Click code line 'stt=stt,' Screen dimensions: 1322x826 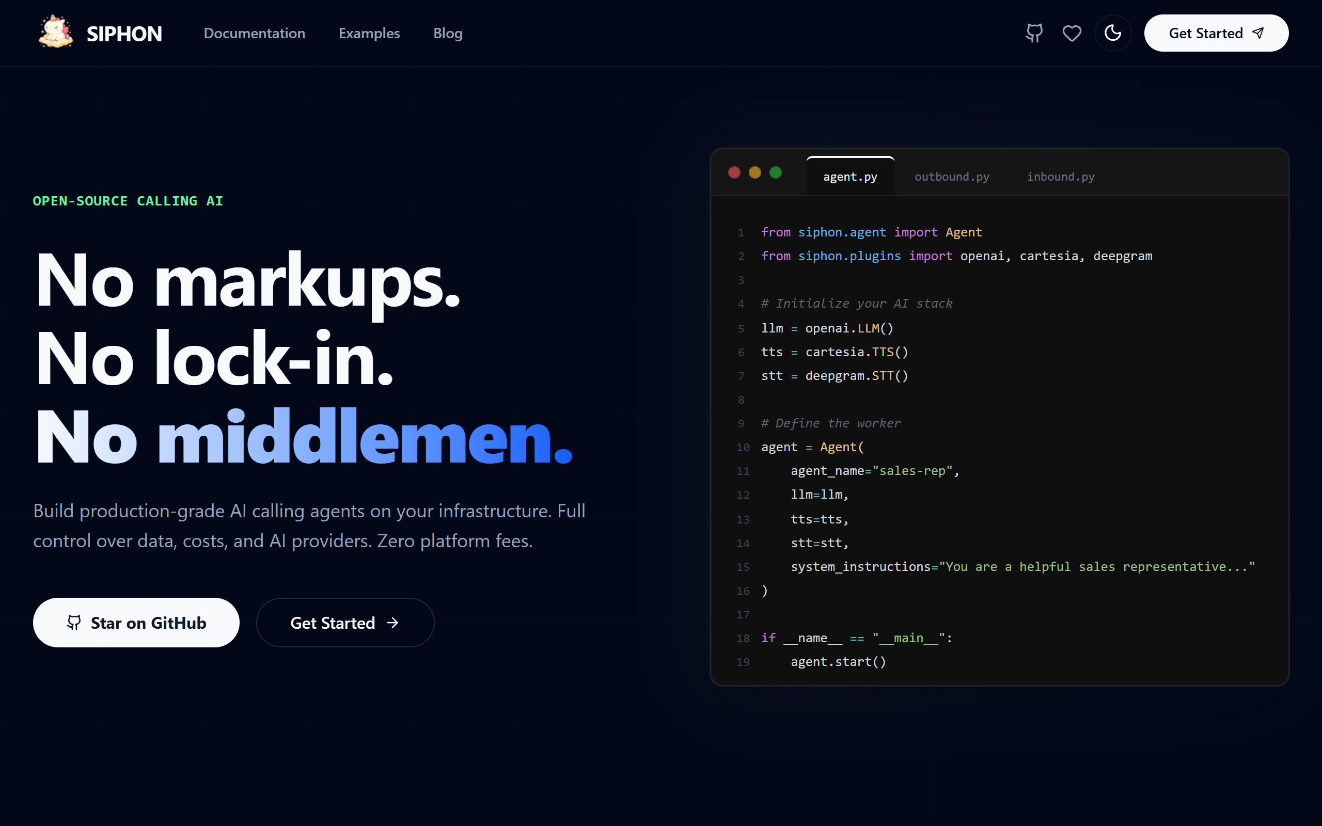pos(820,544)
